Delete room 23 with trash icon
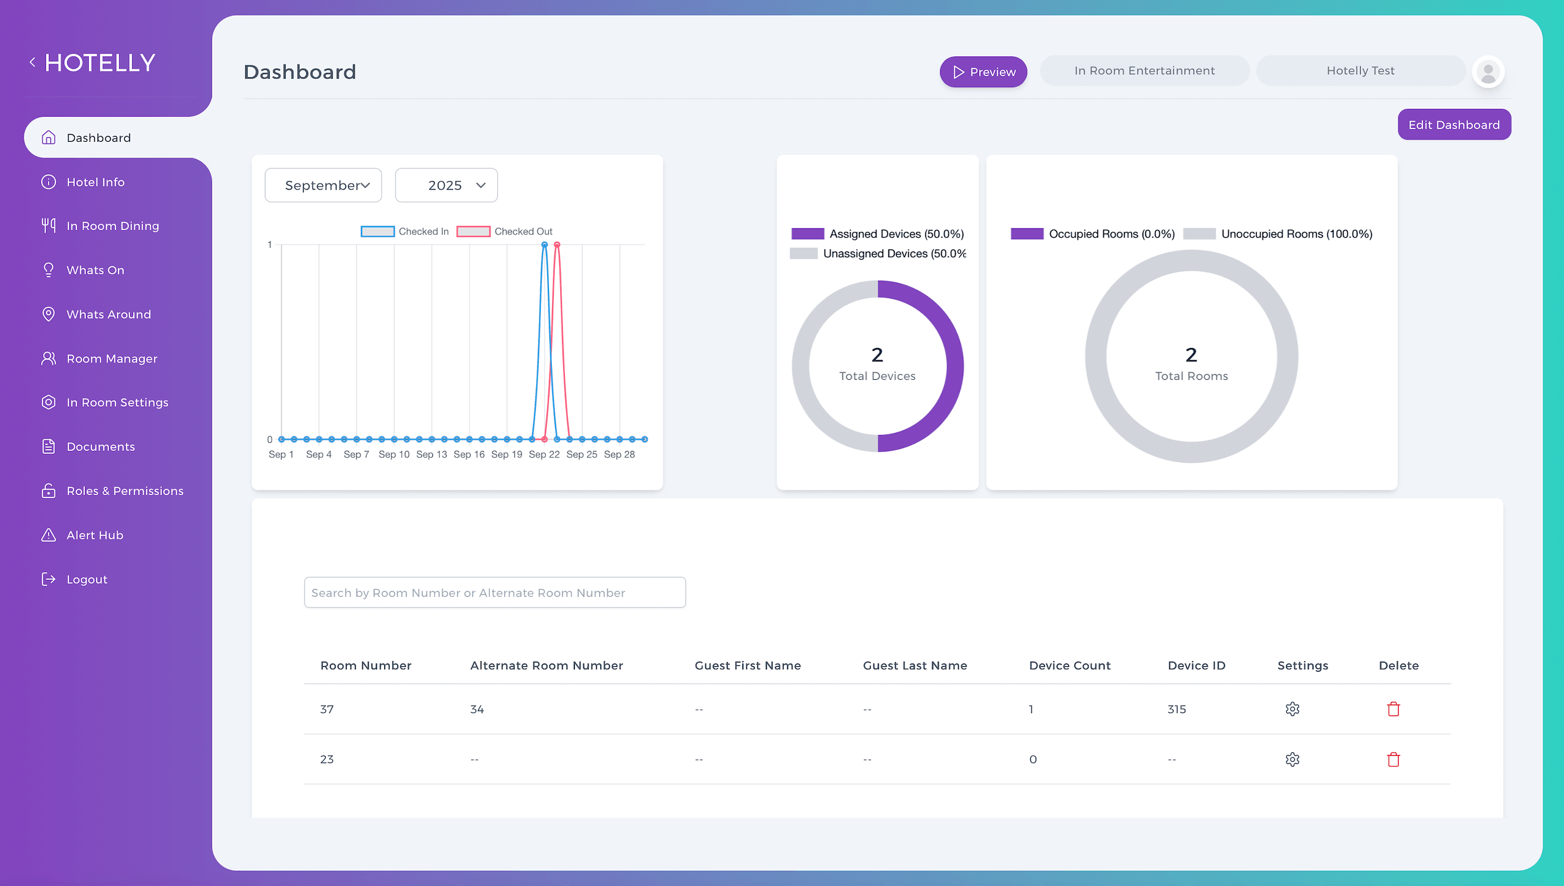Screen dimensions: 1564x886 1393,759
